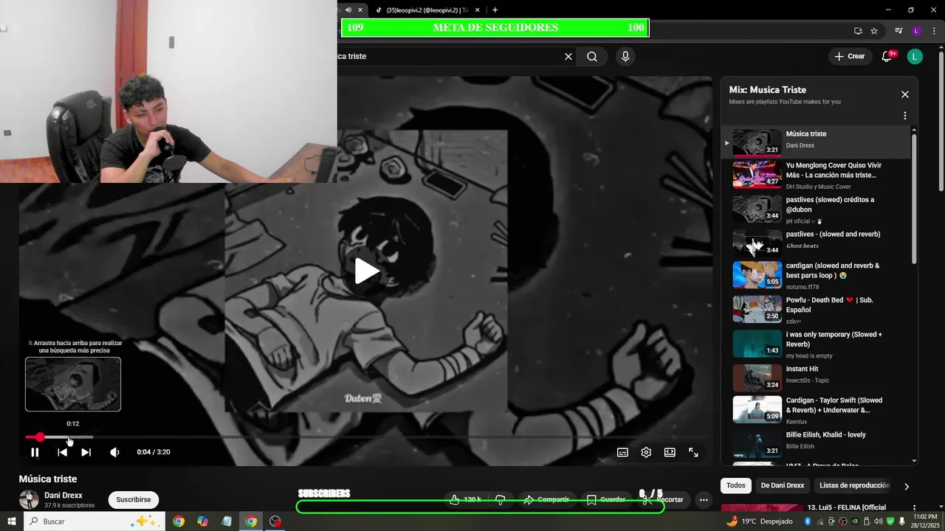Image resolution: width=945 pixels, height=531 pixels.
Task: Open the player settings gear
Action: pos(646,452)
